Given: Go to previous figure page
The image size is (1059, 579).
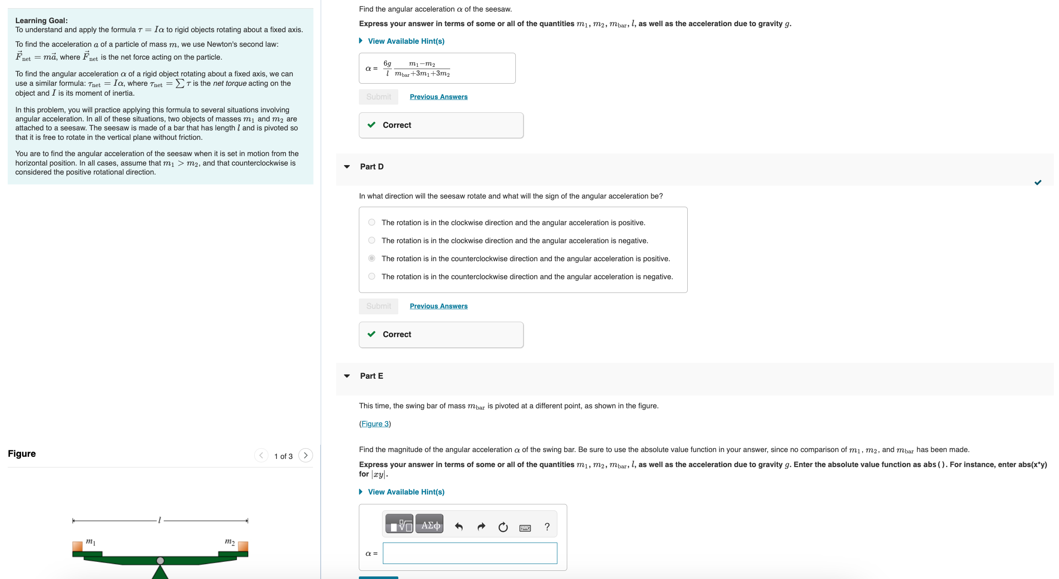Looking at the screenshot, I should pyautogui.click(x=261, y=455).
